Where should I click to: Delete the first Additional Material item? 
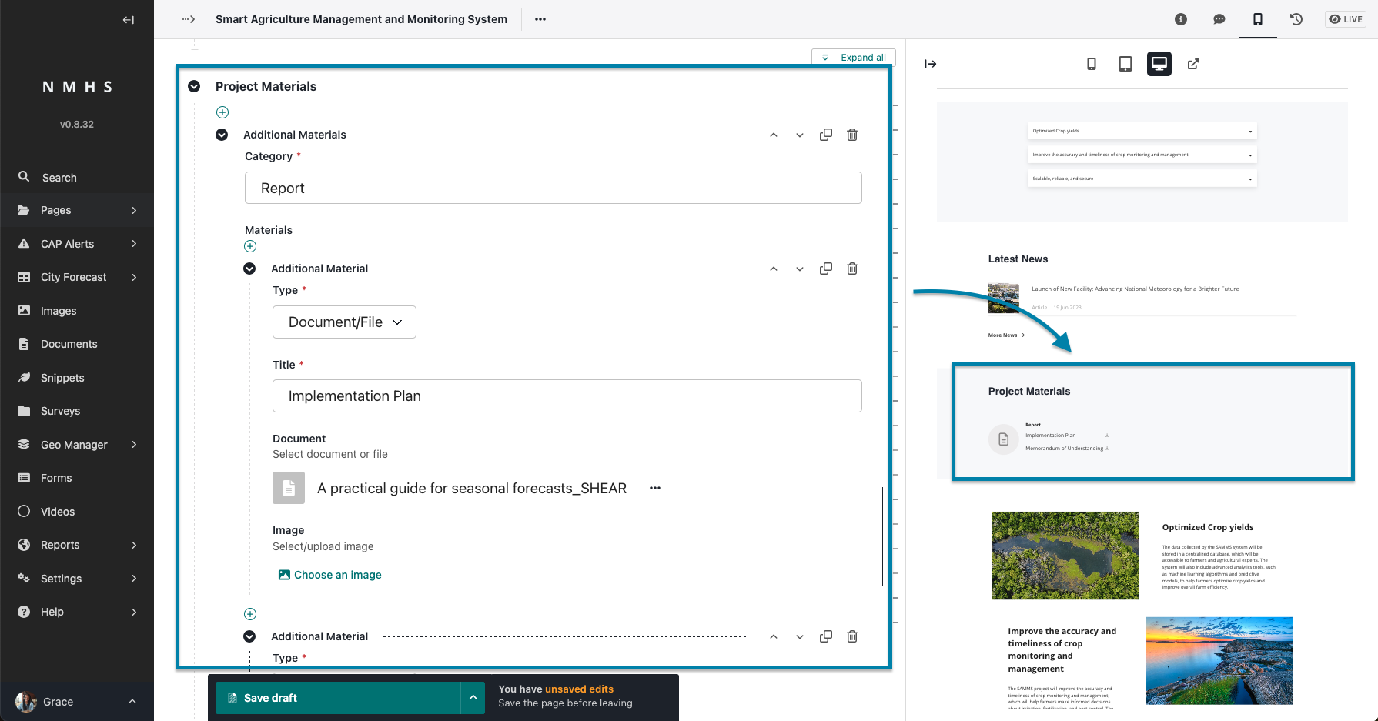(852, 269)
